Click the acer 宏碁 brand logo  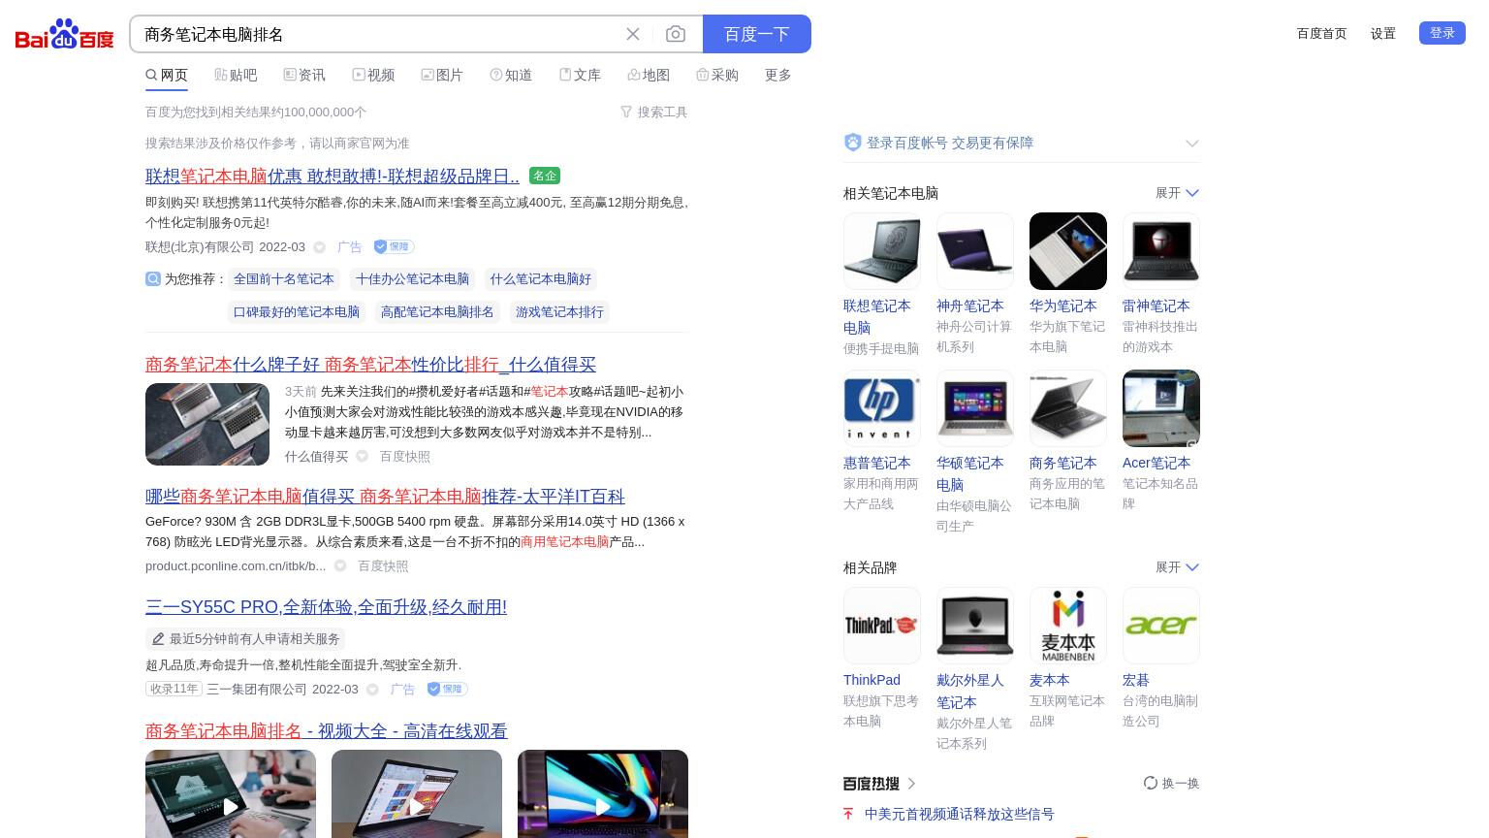(1161, 626)
